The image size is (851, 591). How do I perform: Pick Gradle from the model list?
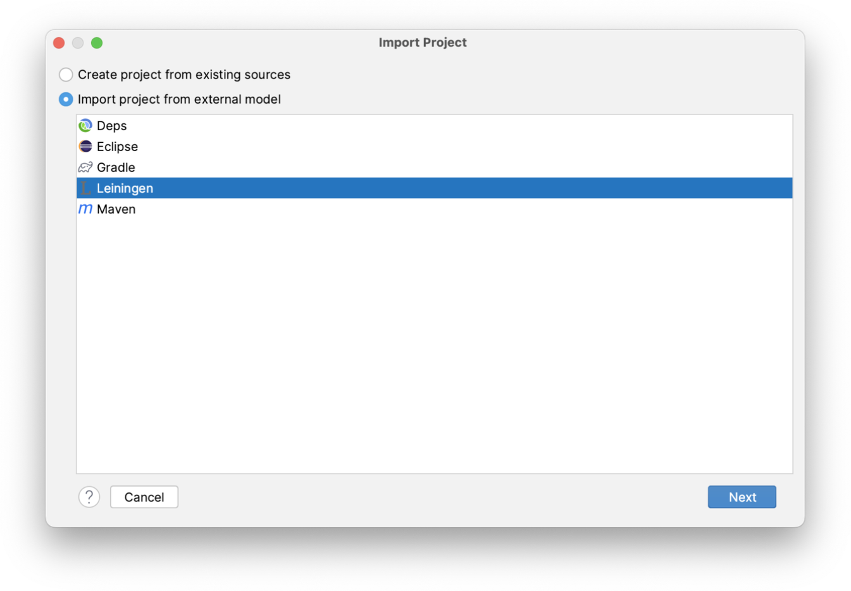coord(435,168)
